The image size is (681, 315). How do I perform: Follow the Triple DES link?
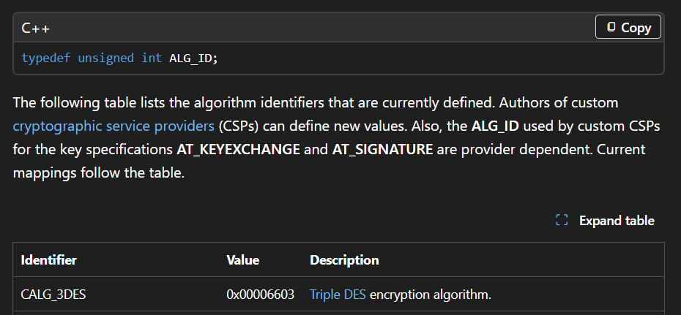pyautogui.click(x=338, y=295)
